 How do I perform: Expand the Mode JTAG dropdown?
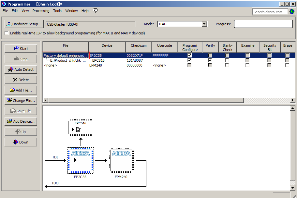click(x=204, y=24)
